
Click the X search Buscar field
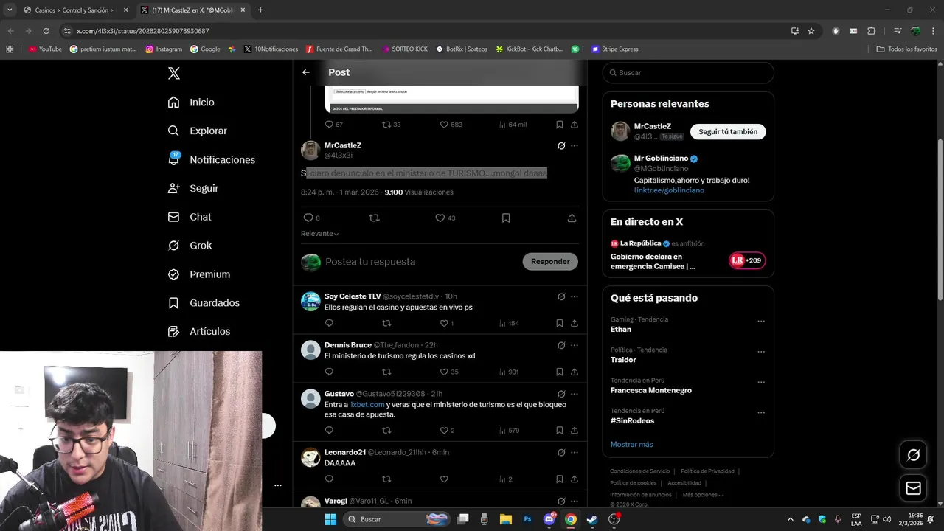pyautogui.click(x=688, y=73)
